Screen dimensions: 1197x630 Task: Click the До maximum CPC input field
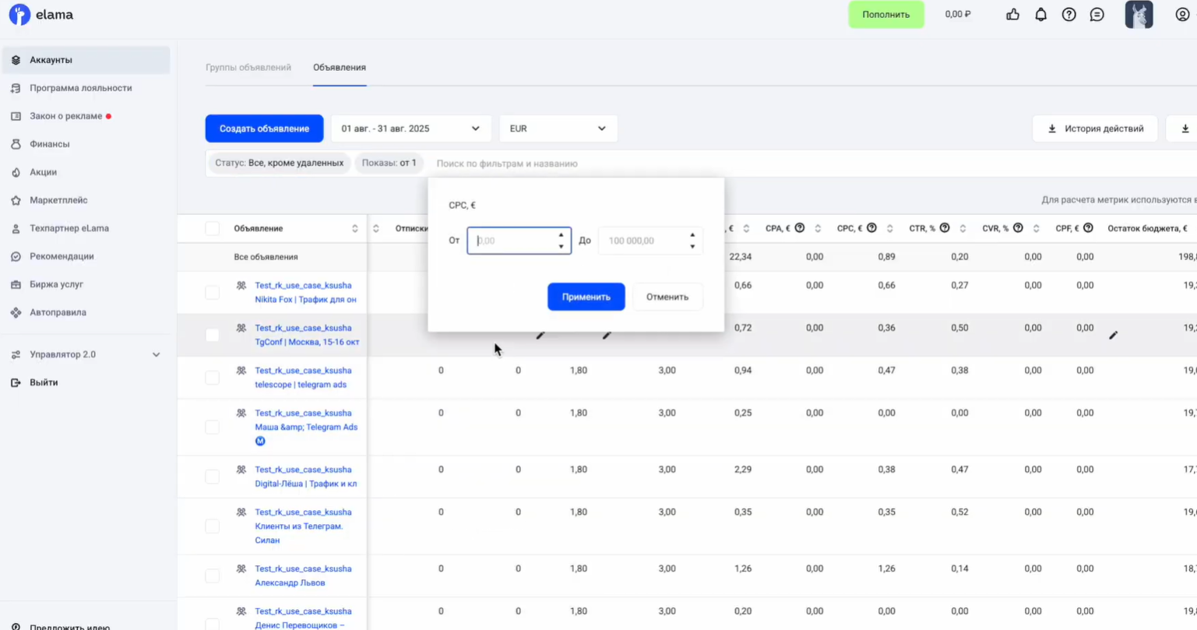(x=641, y=241)
